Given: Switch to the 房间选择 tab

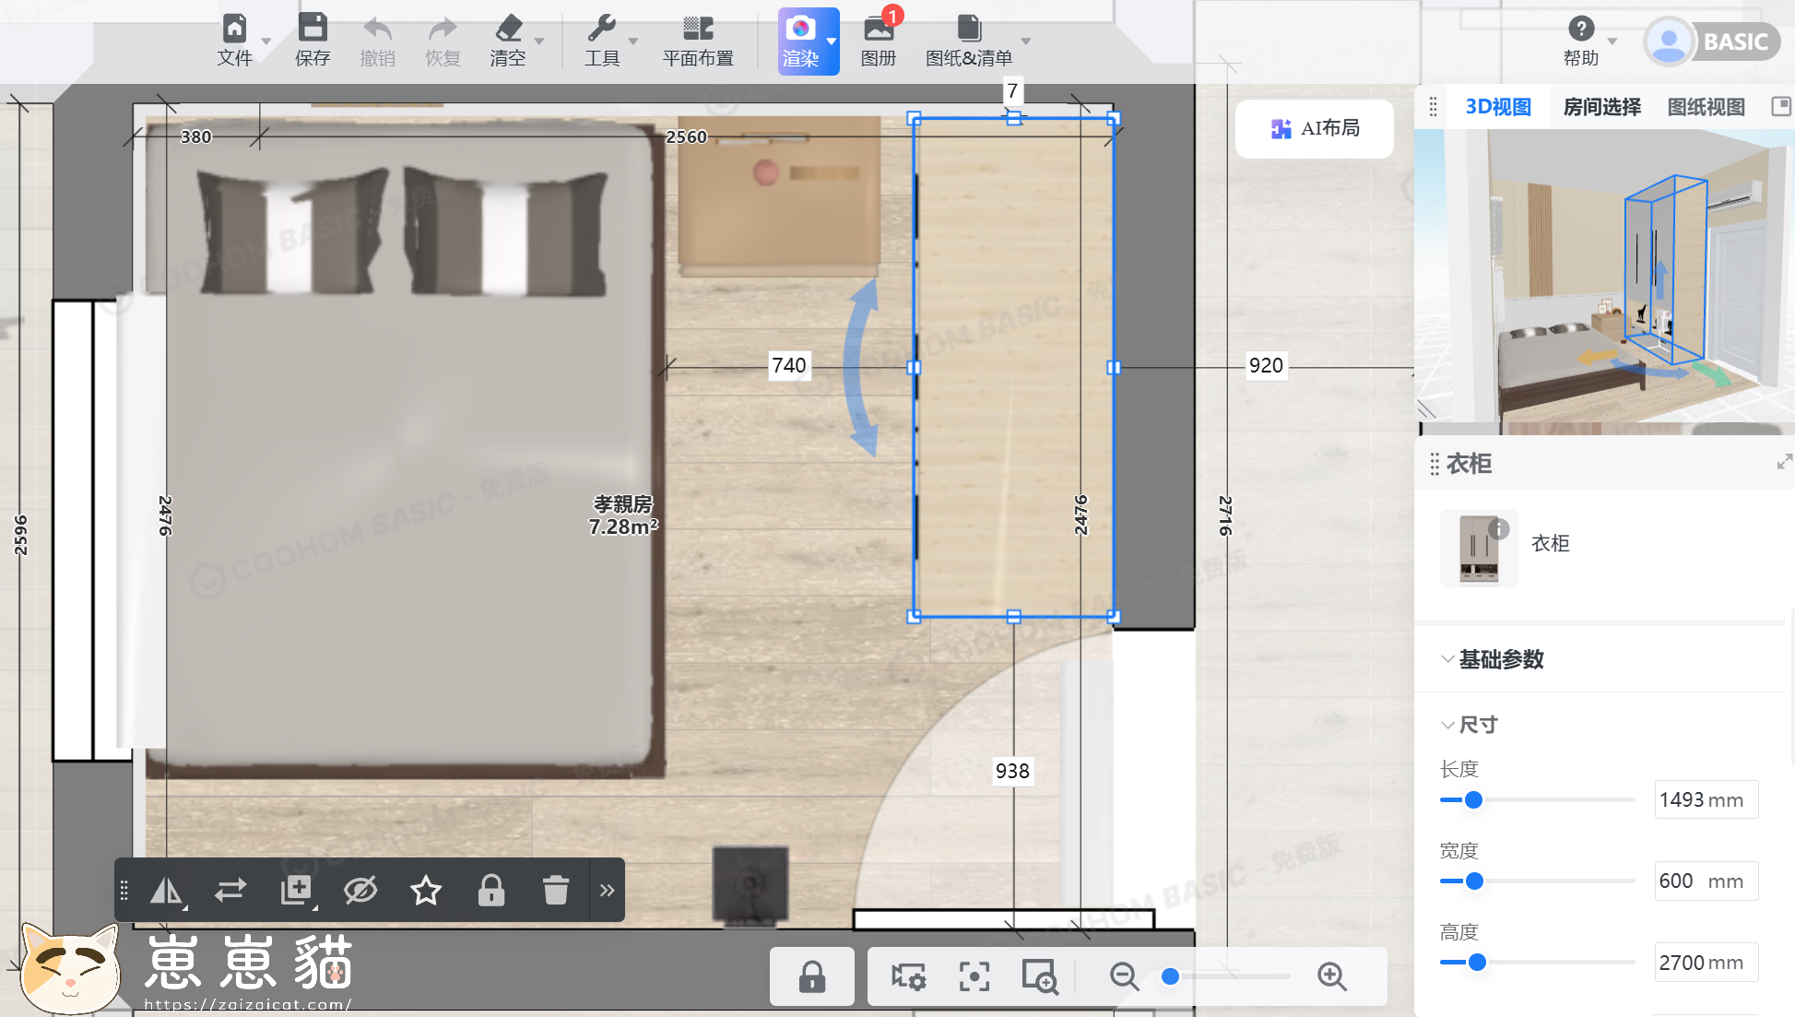Looking at the screenshot, I should pyautogui.click(x=1602, y=107).
